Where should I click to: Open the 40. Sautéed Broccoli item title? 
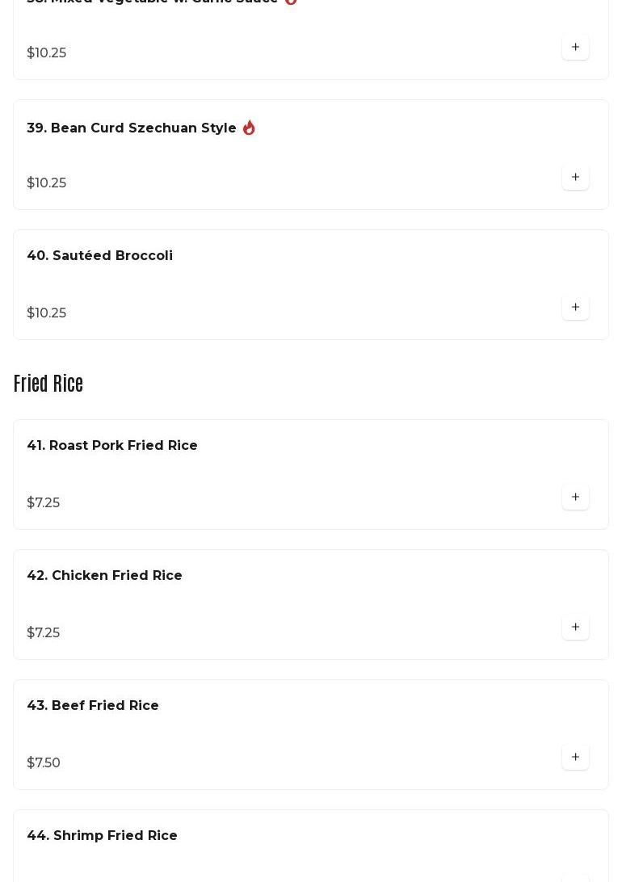(99, 255)
